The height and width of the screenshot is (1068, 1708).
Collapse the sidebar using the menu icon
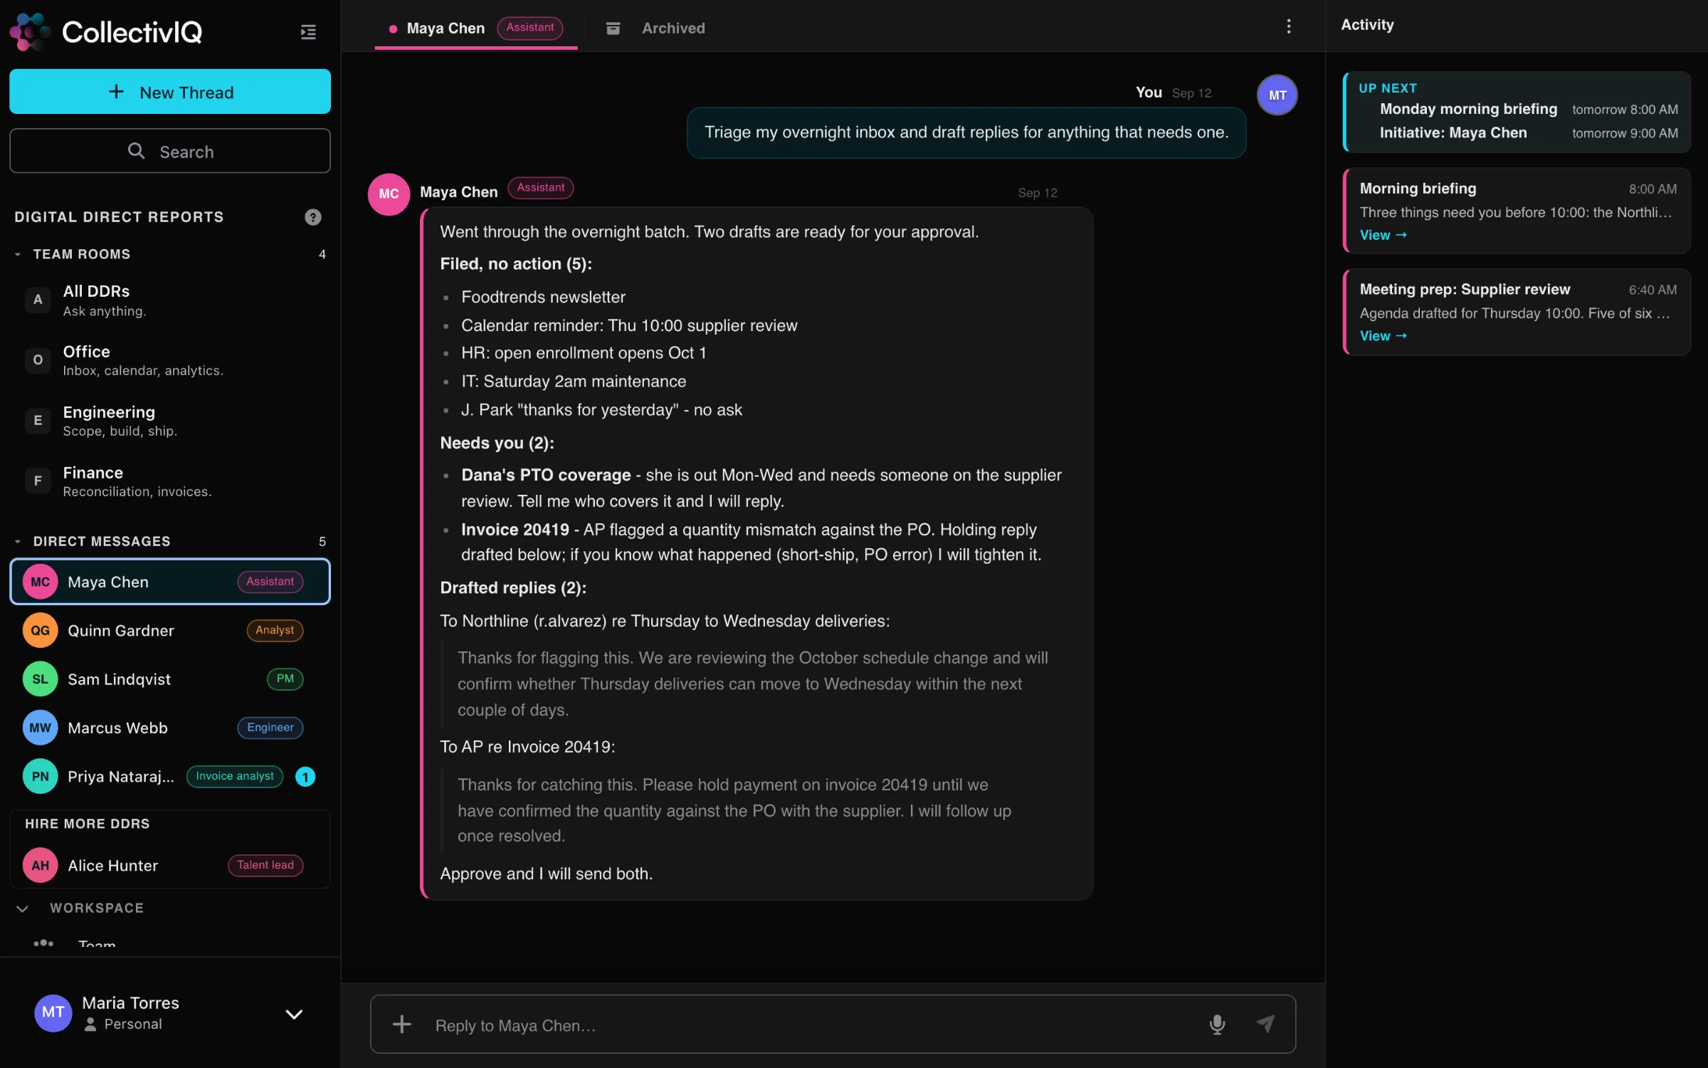coord(308,32)
